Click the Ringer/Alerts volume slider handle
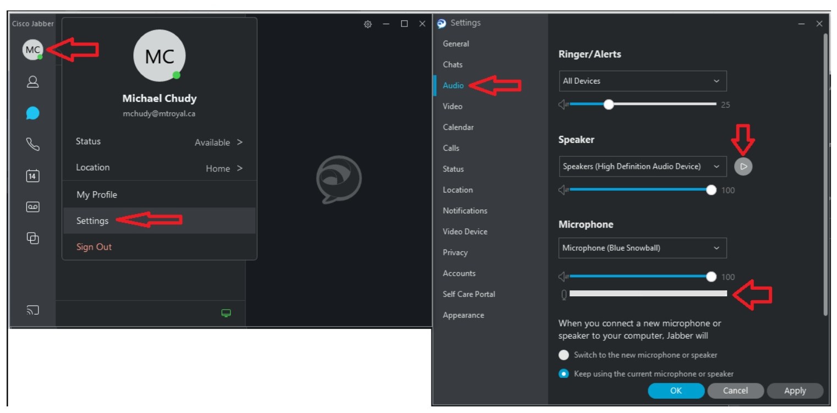The height and width of the screenshot is (413, 837). coord(609,104)
